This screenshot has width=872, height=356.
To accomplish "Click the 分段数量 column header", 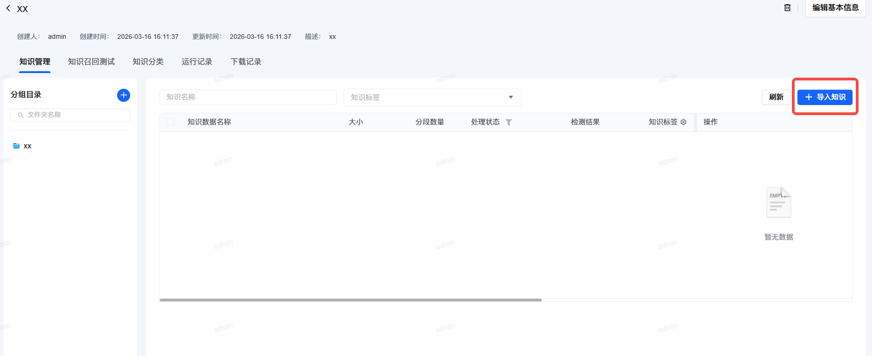I will (x=430, y=122).
